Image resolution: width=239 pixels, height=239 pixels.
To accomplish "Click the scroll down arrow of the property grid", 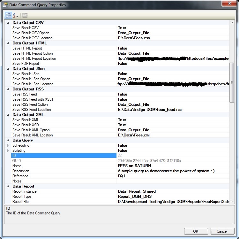I will coord(232,201).
